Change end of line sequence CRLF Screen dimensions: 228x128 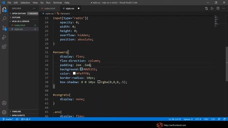click(x=206, y=119)
